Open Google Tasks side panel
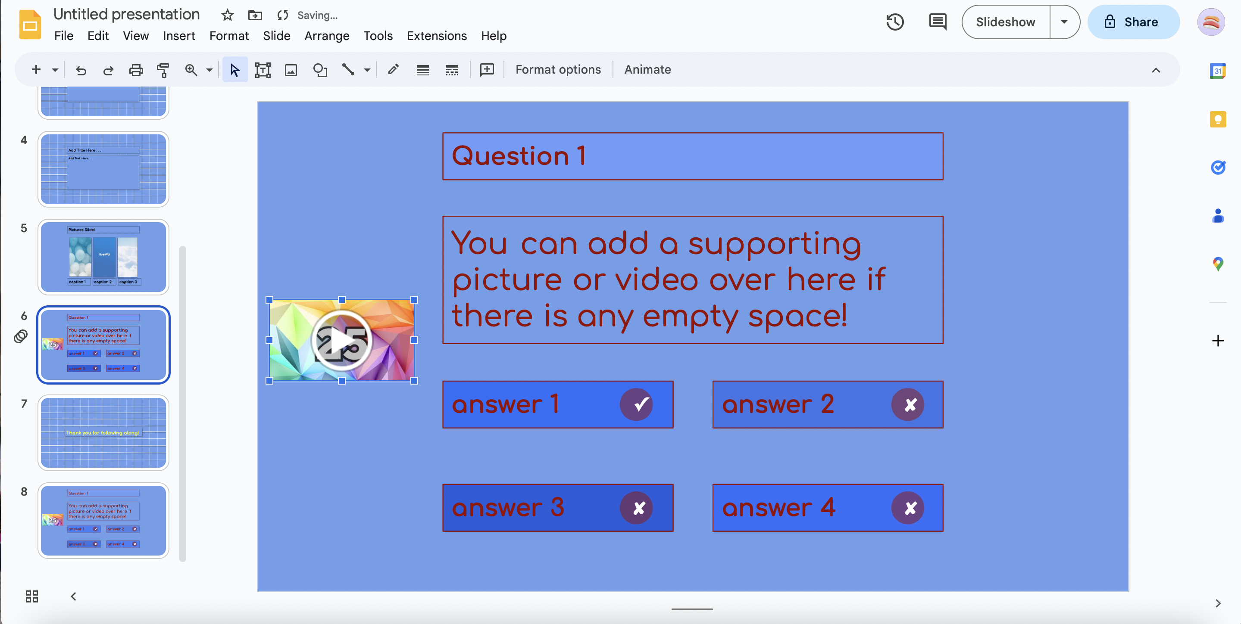 pos(1217,168)
